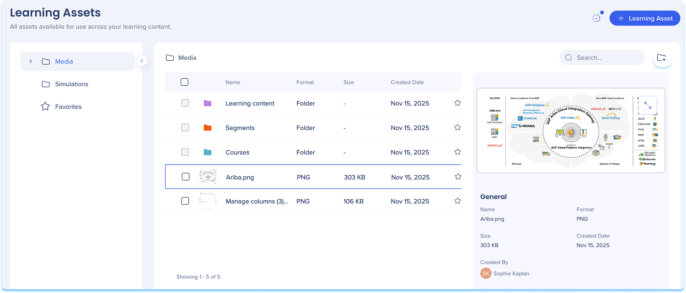Collapse the left sidebar panel
Image resolution: width=686 pixels, height=293 pixels.
(x=142, y=61)
